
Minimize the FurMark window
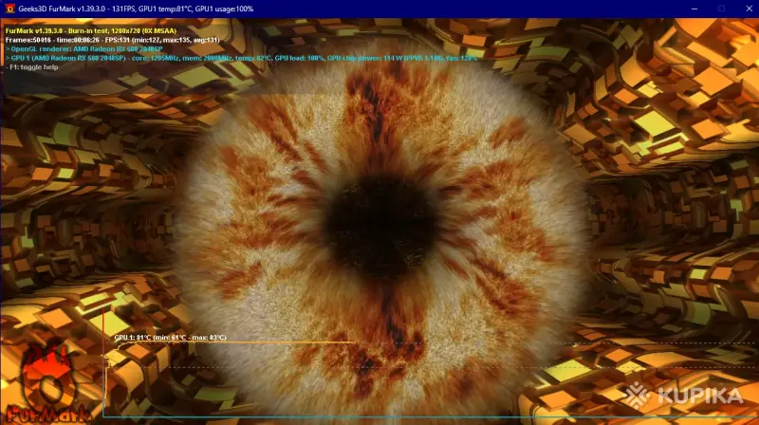pyautogui.click(x=694, y=9)
